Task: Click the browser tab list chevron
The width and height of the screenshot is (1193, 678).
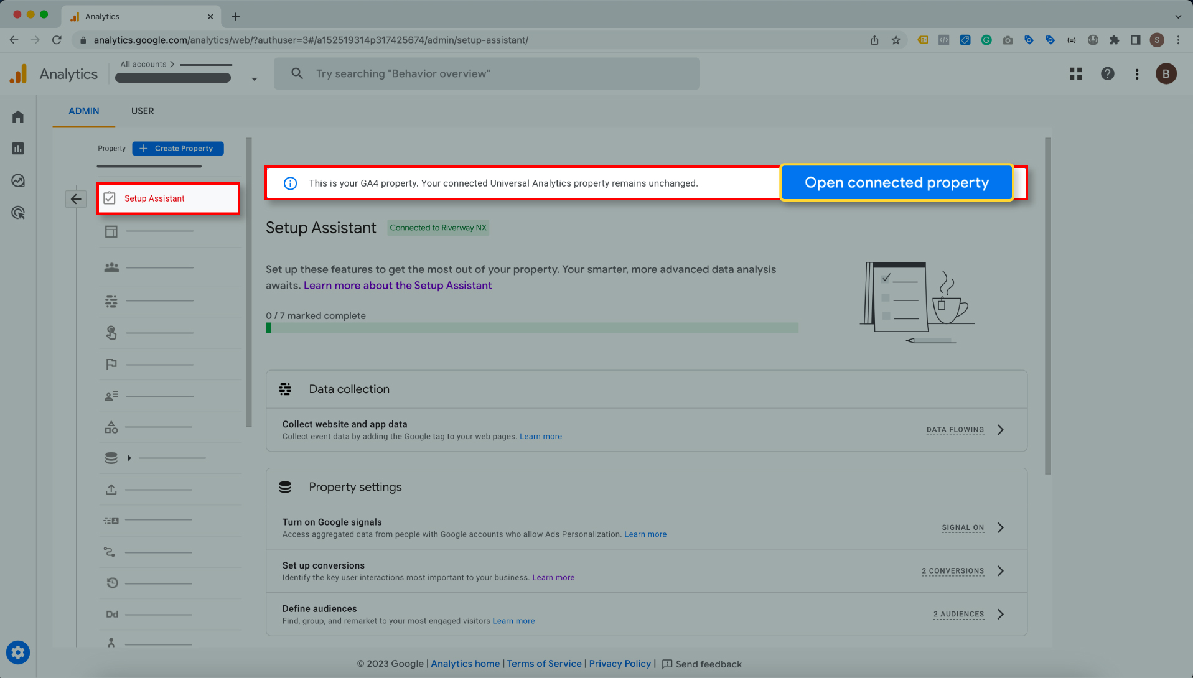Action: pyautogui.click(x=1177, y=17)
